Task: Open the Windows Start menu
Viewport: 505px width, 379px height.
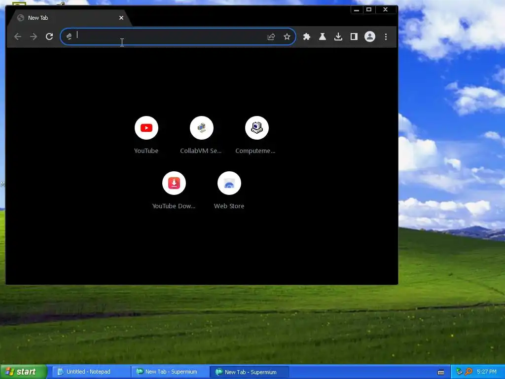Action: (x=23, y=372)
